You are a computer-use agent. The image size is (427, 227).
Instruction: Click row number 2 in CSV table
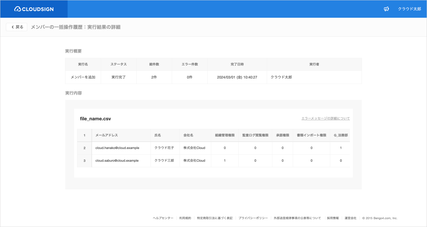click(x=85, y=148)
